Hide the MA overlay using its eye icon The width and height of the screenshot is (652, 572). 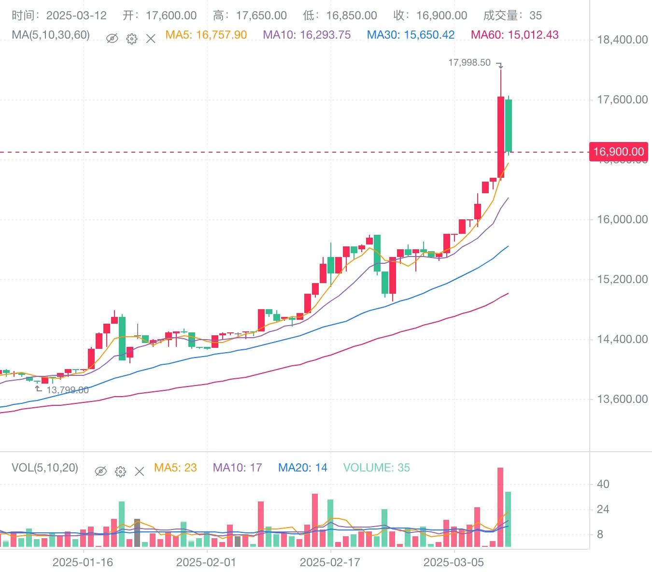tap(113, 38)
